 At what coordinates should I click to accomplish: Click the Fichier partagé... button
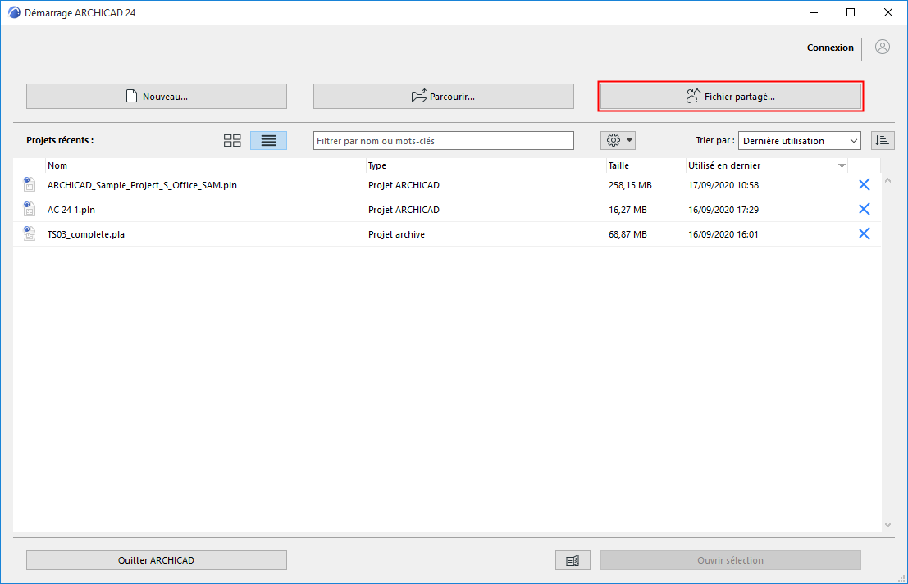click(730, 97)
